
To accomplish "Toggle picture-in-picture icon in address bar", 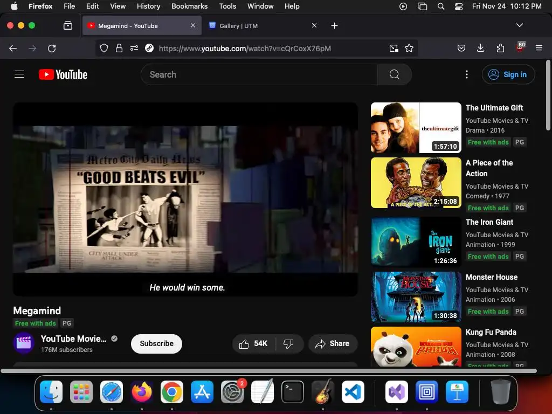I will point(394,48).
